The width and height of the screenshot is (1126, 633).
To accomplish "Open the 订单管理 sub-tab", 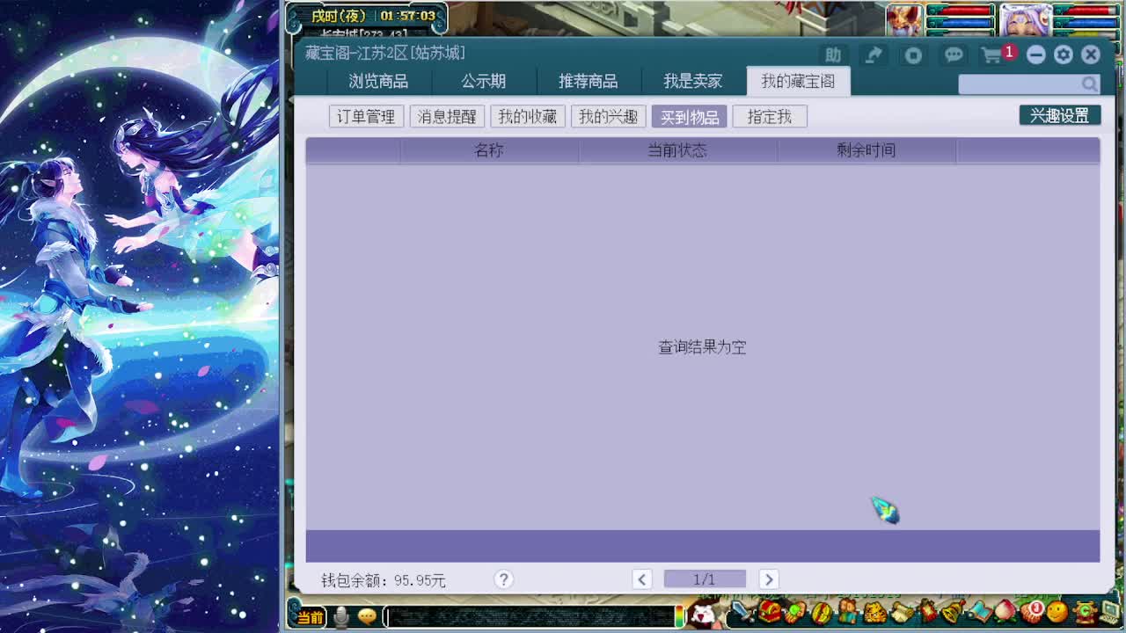I will 366,116.
